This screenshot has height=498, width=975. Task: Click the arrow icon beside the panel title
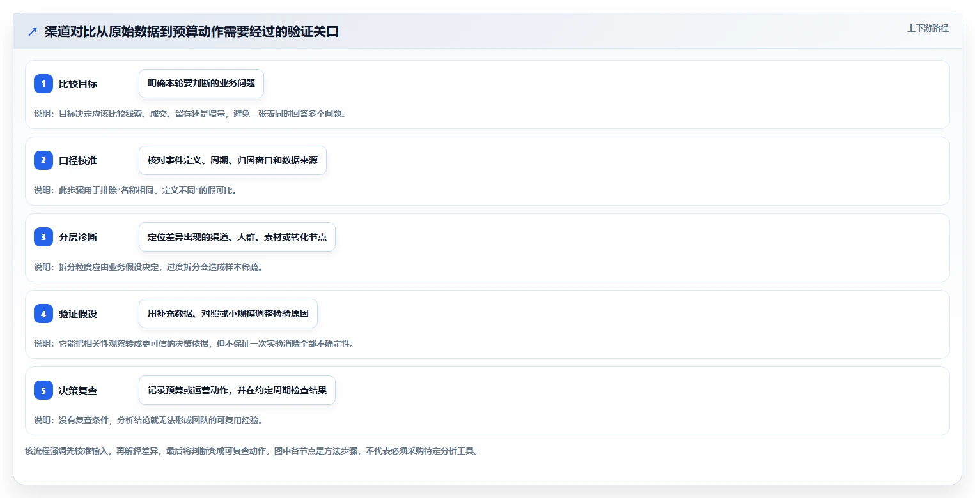[33, 32]
